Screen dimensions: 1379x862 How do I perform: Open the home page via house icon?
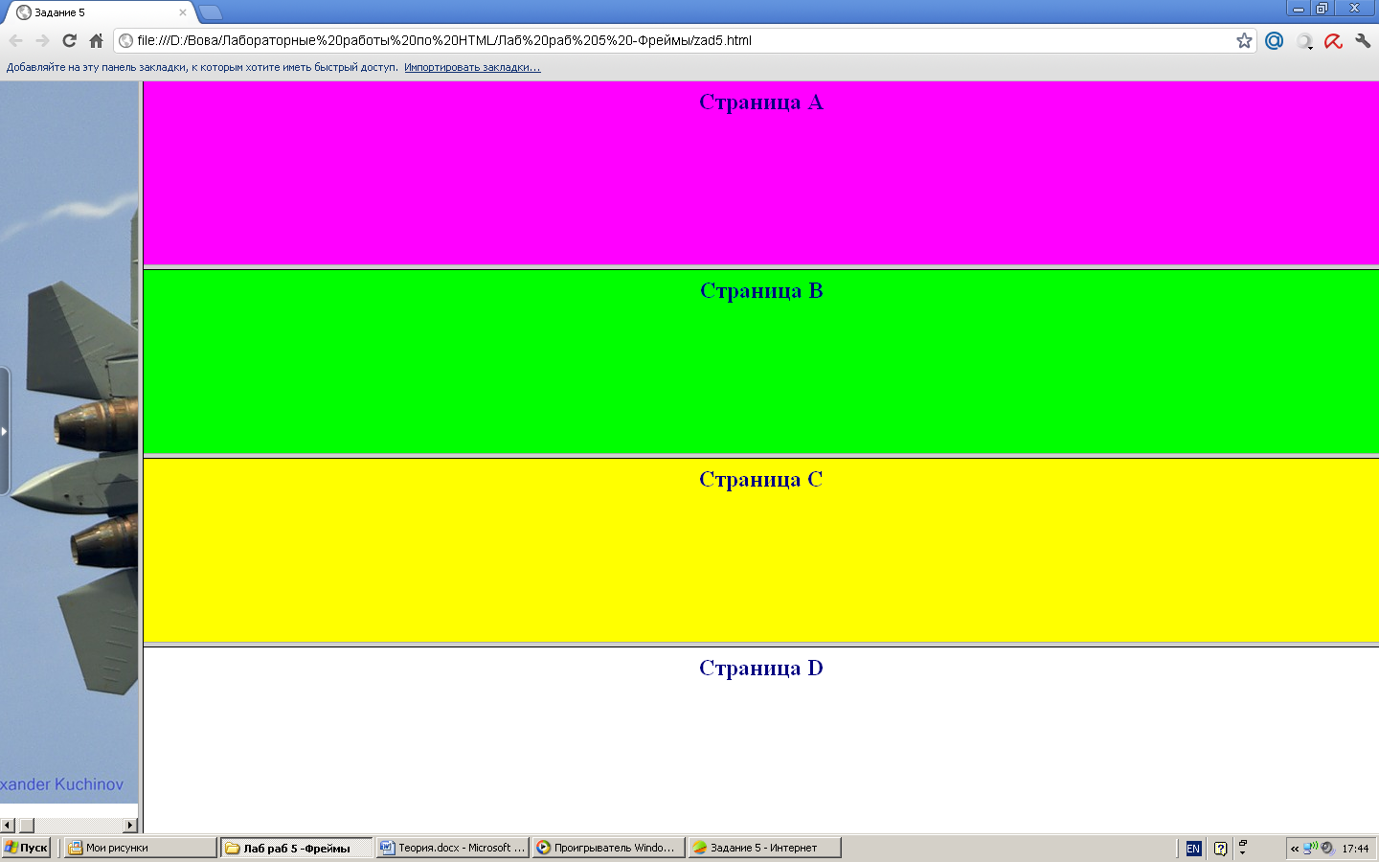coord(96,40)
